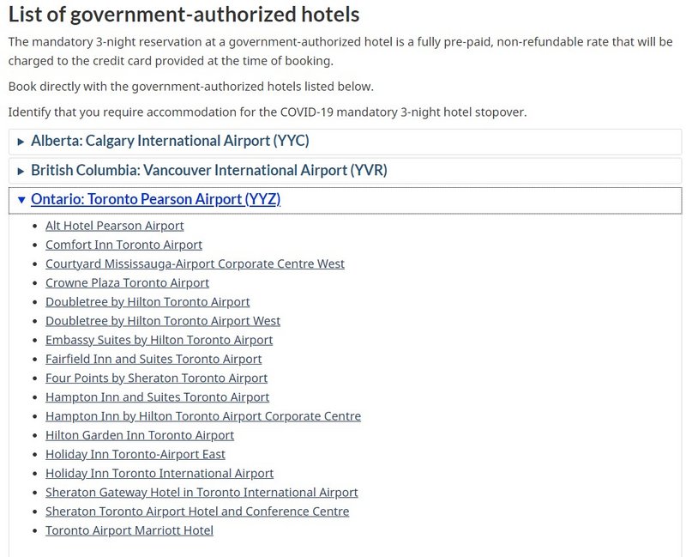The image size is (686, 557).
Task: Click Hampton Inn and Suites Toronto Airport
Action: click(x=157, y=397)
